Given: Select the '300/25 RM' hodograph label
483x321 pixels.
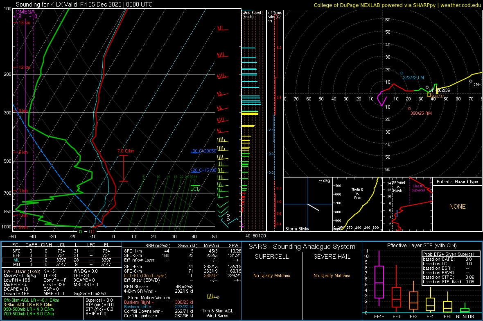Looking at the screenshot, I should (421, 113).
